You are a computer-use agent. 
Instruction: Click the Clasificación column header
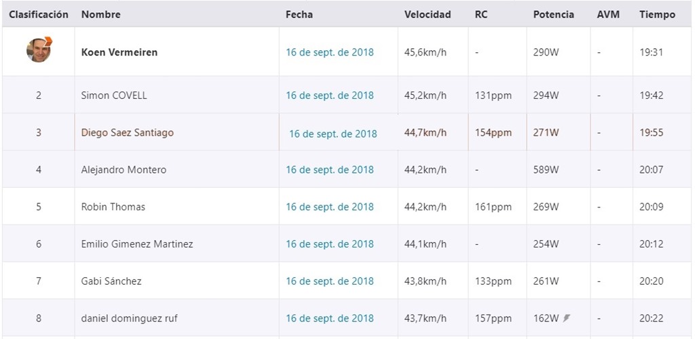[39, 15]
